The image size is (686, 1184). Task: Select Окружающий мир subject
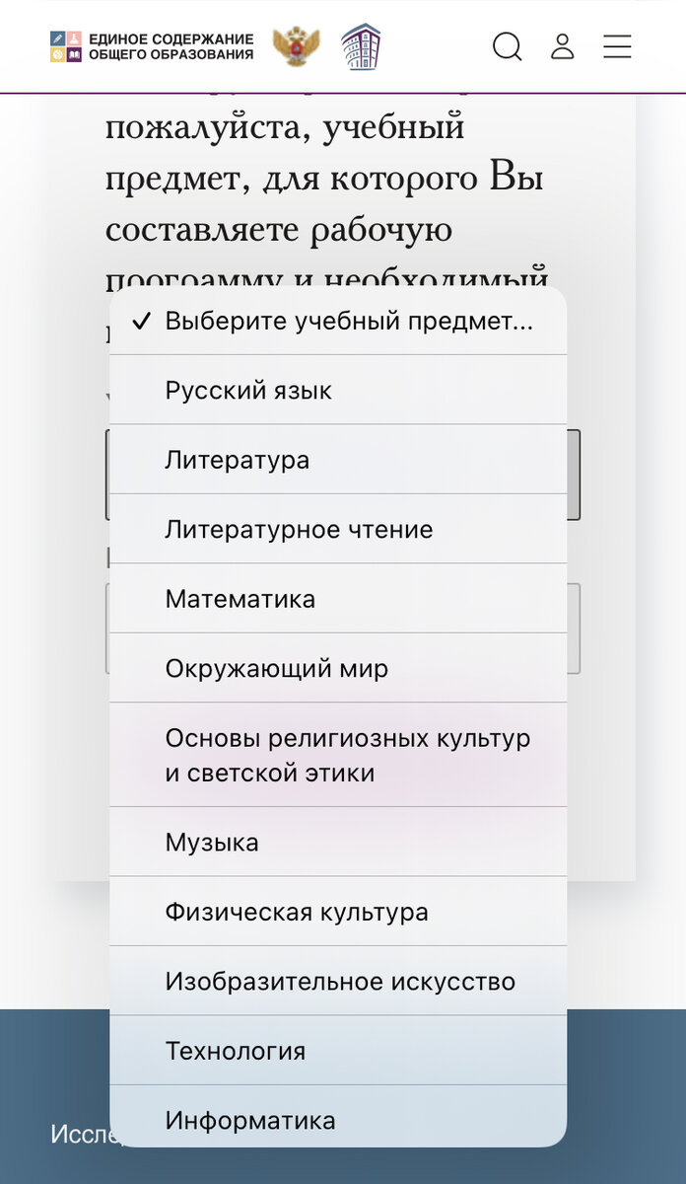pyautogui.click(x=338, y=667)
